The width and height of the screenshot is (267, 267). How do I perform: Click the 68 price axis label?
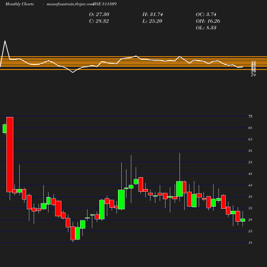coord(250,128)
